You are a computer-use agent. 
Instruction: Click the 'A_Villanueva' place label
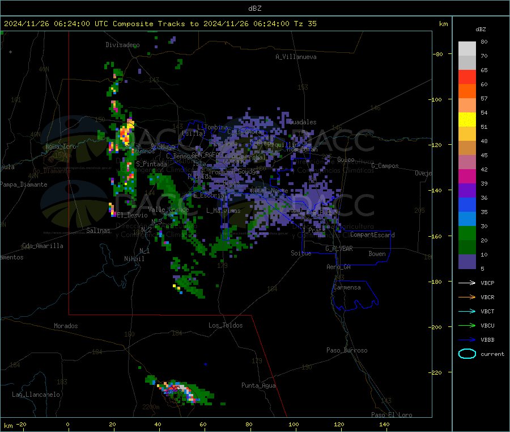(296, 57)
